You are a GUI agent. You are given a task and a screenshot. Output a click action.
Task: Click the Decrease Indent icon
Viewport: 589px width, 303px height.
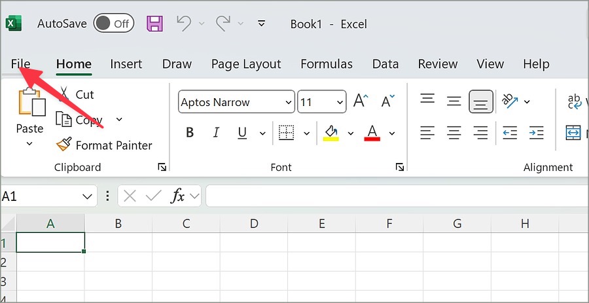[x=510, y=133]
